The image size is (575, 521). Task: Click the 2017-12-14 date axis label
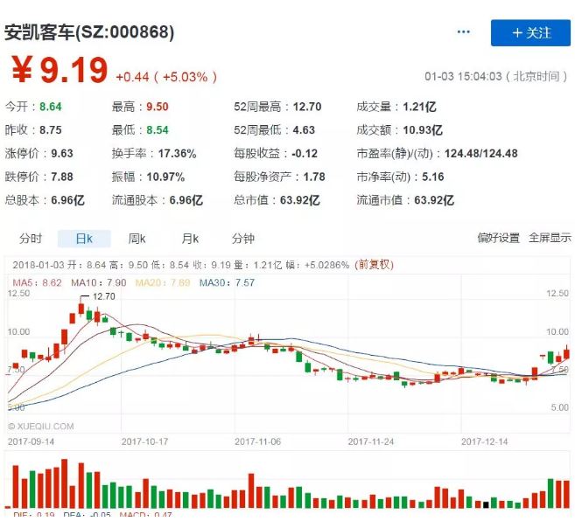485,441
